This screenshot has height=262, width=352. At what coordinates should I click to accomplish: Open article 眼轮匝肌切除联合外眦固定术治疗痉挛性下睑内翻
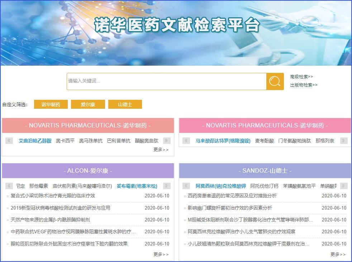coord(69,244)
